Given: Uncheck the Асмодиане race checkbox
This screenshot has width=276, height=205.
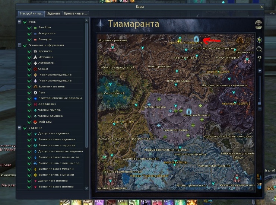Looking at the screenshot, I should 29,33.
